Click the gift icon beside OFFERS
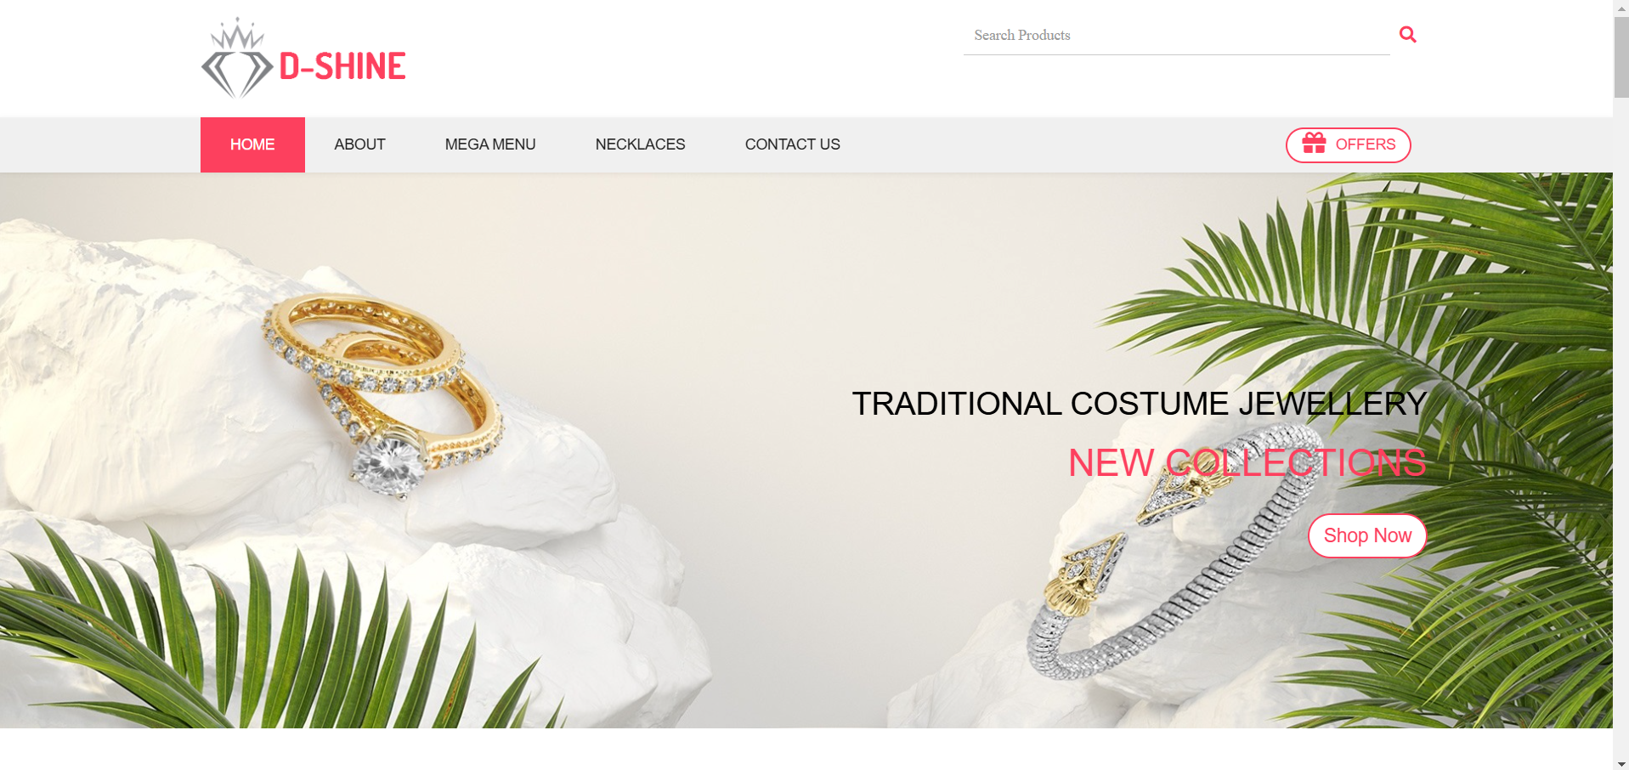Image resolution: width=1629 pixels, height=770 pixels. (x=1314, y=143)
